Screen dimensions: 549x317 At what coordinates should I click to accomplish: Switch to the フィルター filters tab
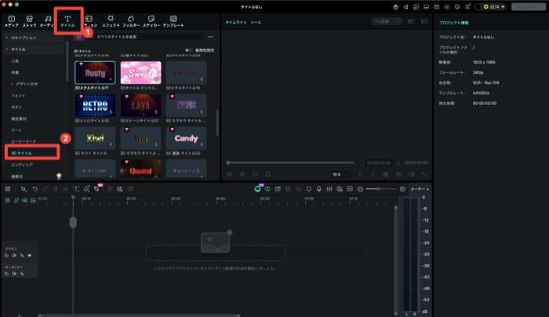[131, 21]
